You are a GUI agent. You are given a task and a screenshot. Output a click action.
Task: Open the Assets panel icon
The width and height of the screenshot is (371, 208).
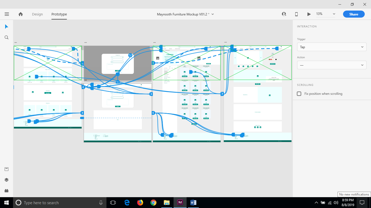[7, 169]
